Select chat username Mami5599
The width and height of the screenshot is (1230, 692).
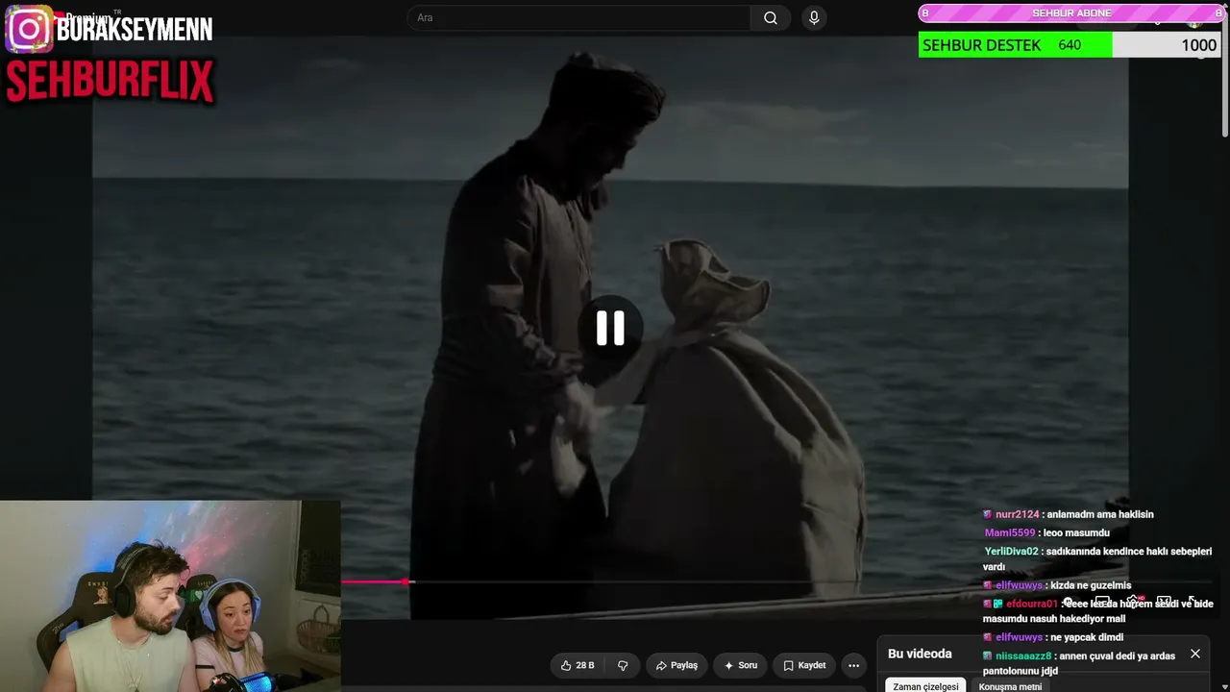(1010, 532)
